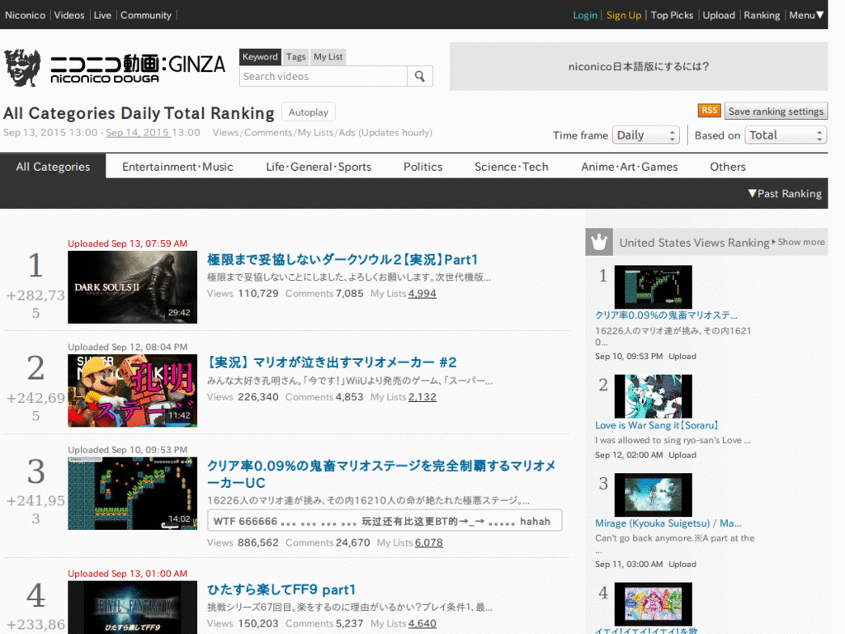Open the Anime·Art·Games category tab
The height and width of the screenshot is (634, 845).
click(629, 166)
